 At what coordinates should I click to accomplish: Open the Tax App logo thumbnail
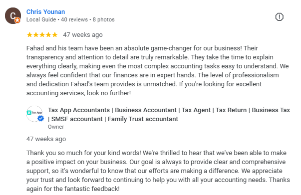point(34,114)
